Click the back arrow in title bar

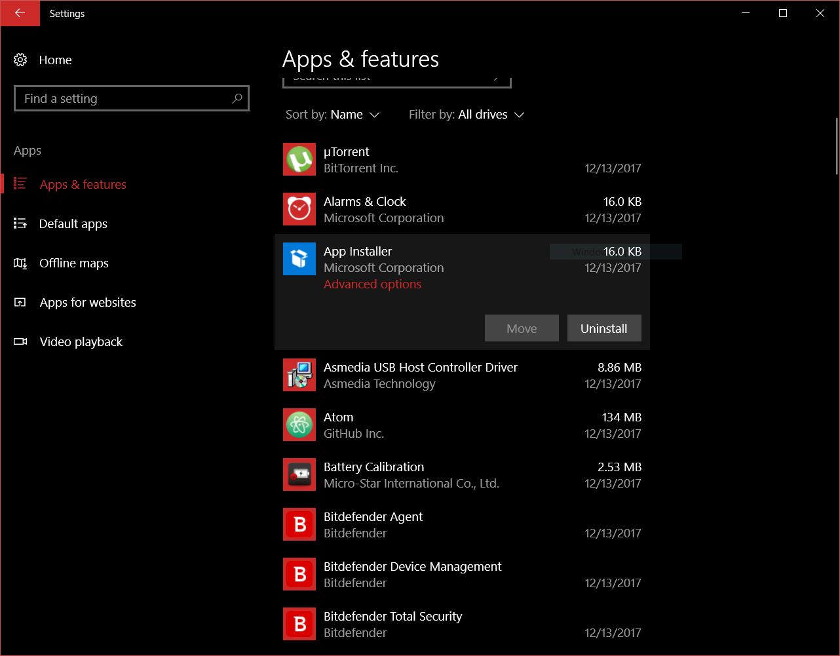pos(20,13)
